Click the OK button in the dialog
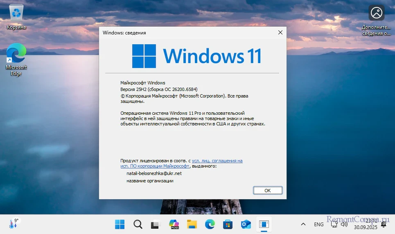The image size is (395, 234). [267, 191]
